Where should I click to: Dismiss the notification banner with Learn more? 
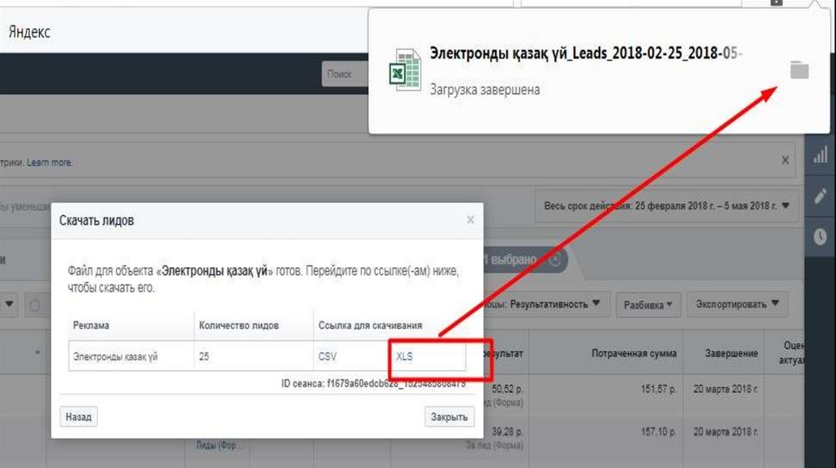[785, 161]
